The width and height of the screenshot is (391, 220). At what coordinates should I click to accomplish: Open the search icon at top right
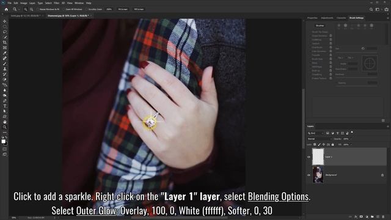pos(371,9)
